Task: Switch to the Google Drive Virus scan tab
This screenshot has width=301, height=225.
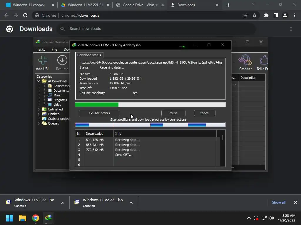Action: click(x=140, y=5)
